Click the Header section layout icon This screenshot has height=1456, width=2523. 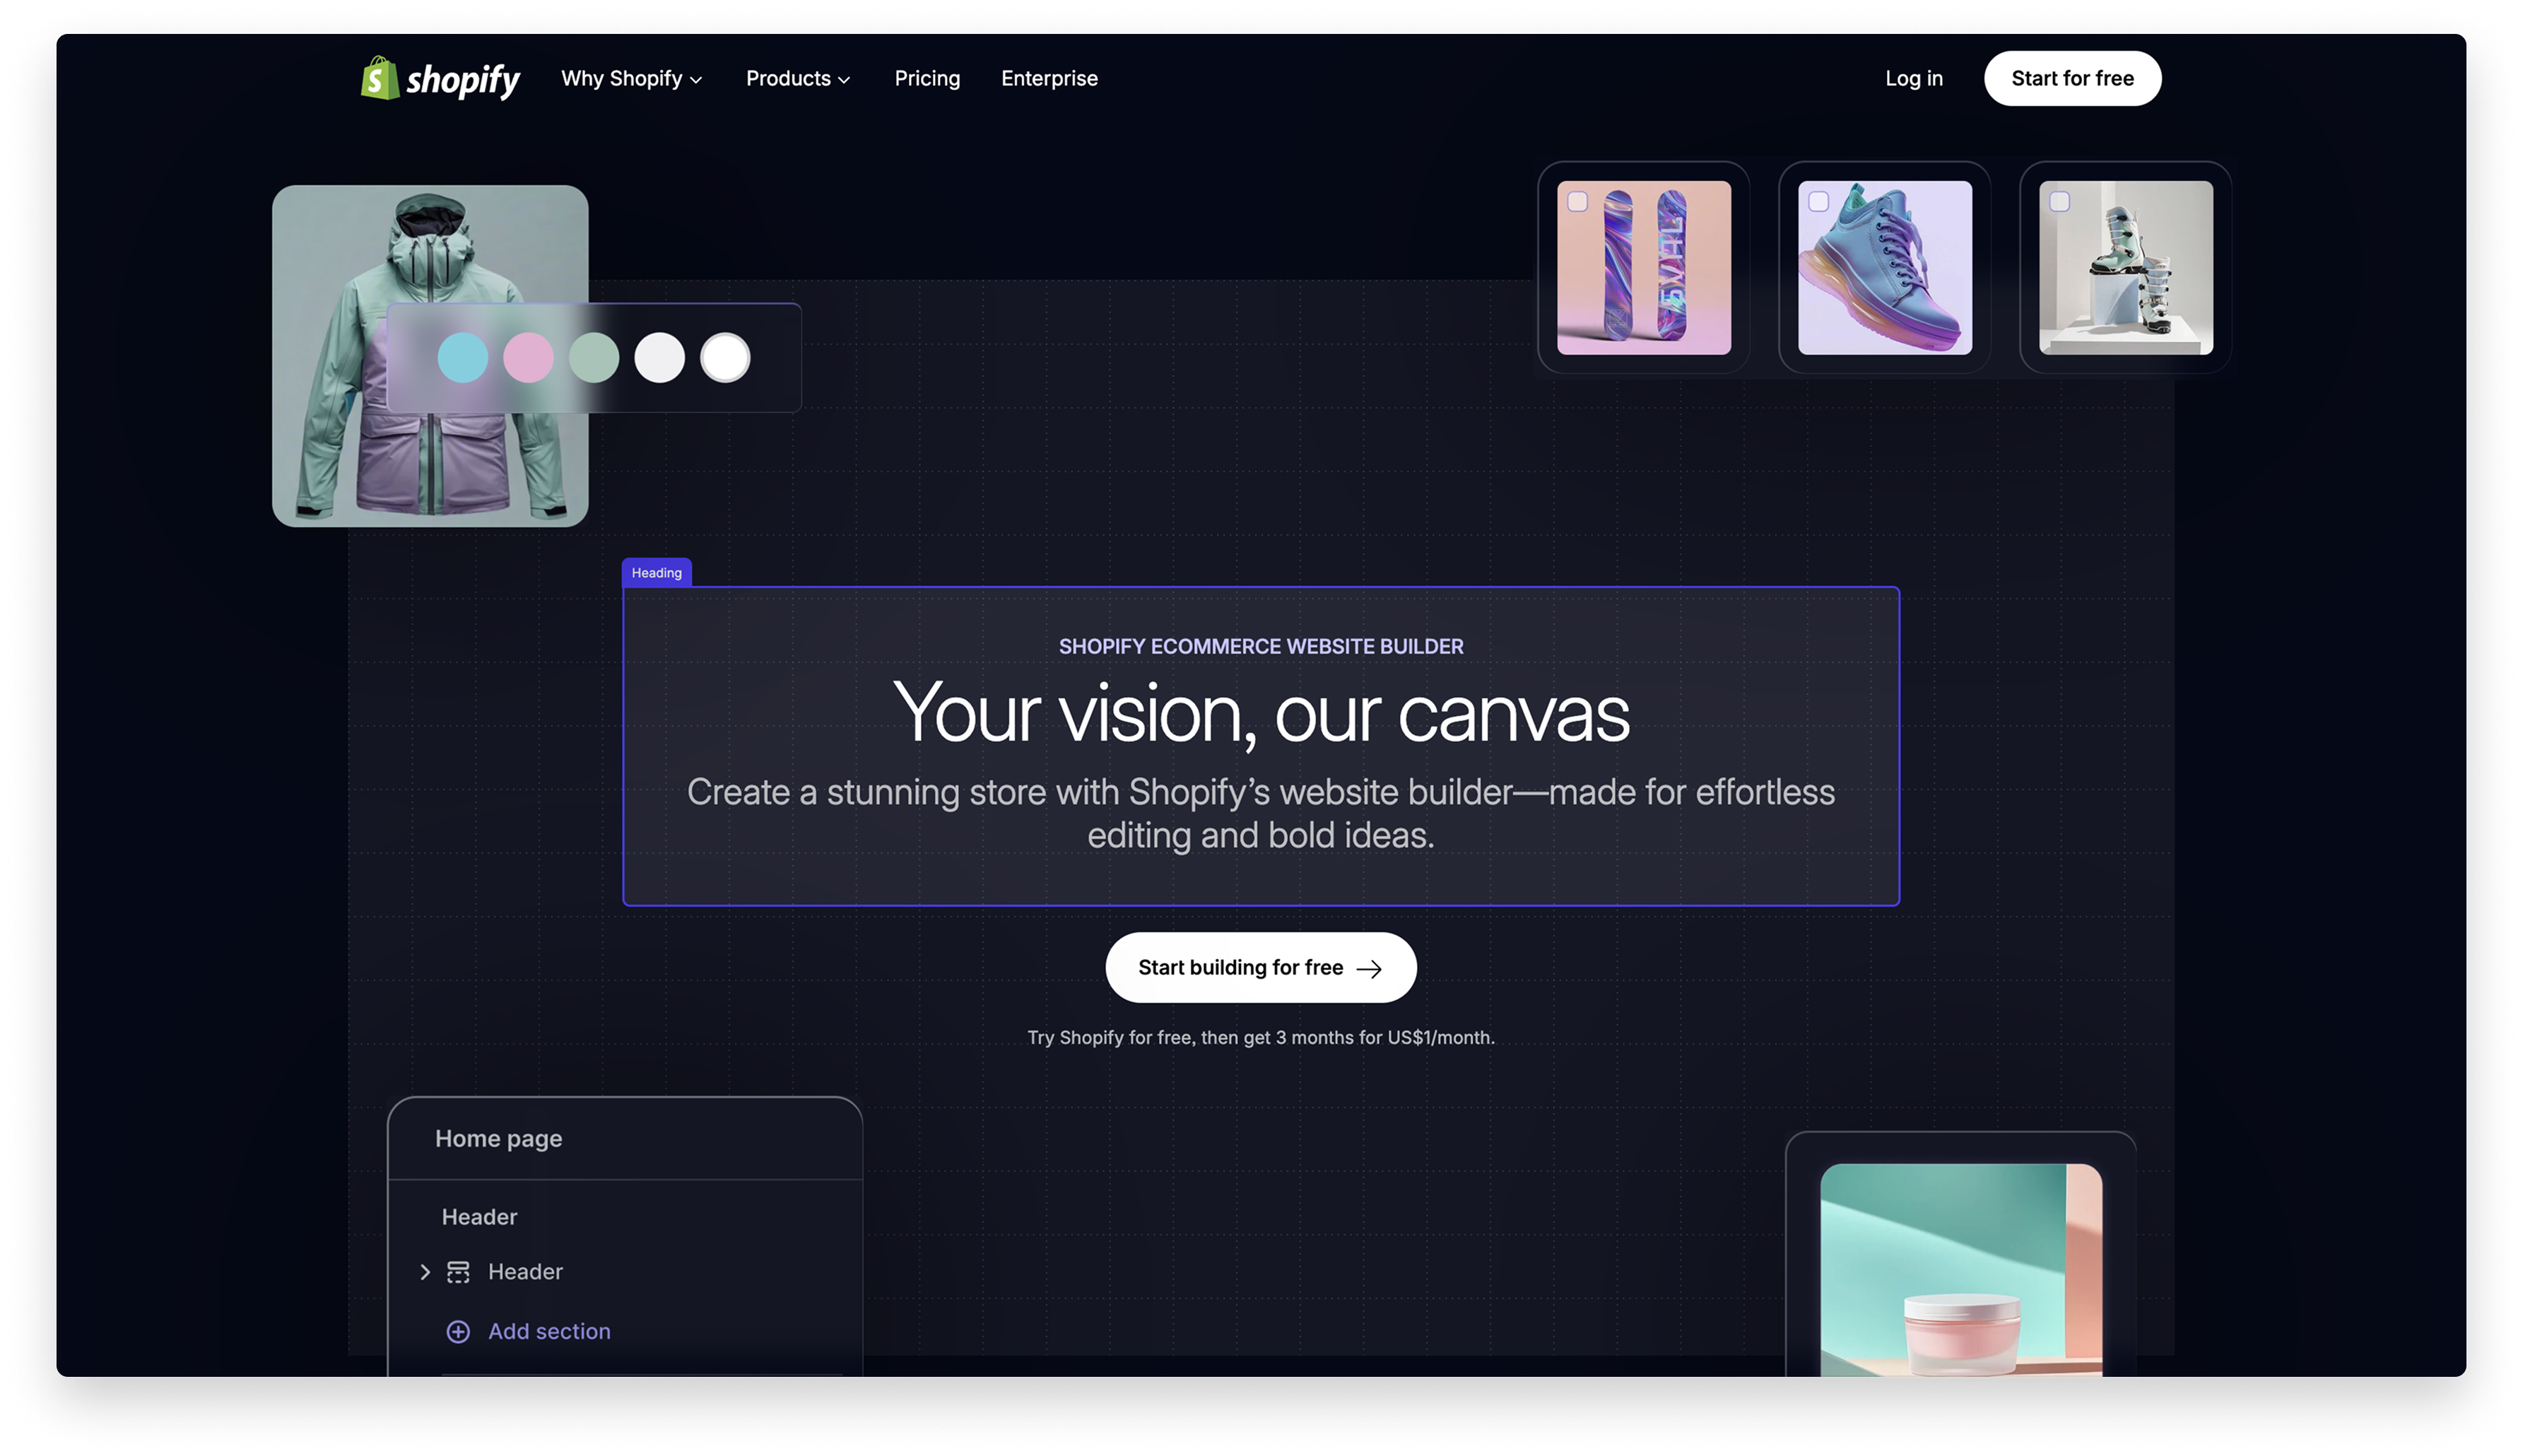[458, 1271]
